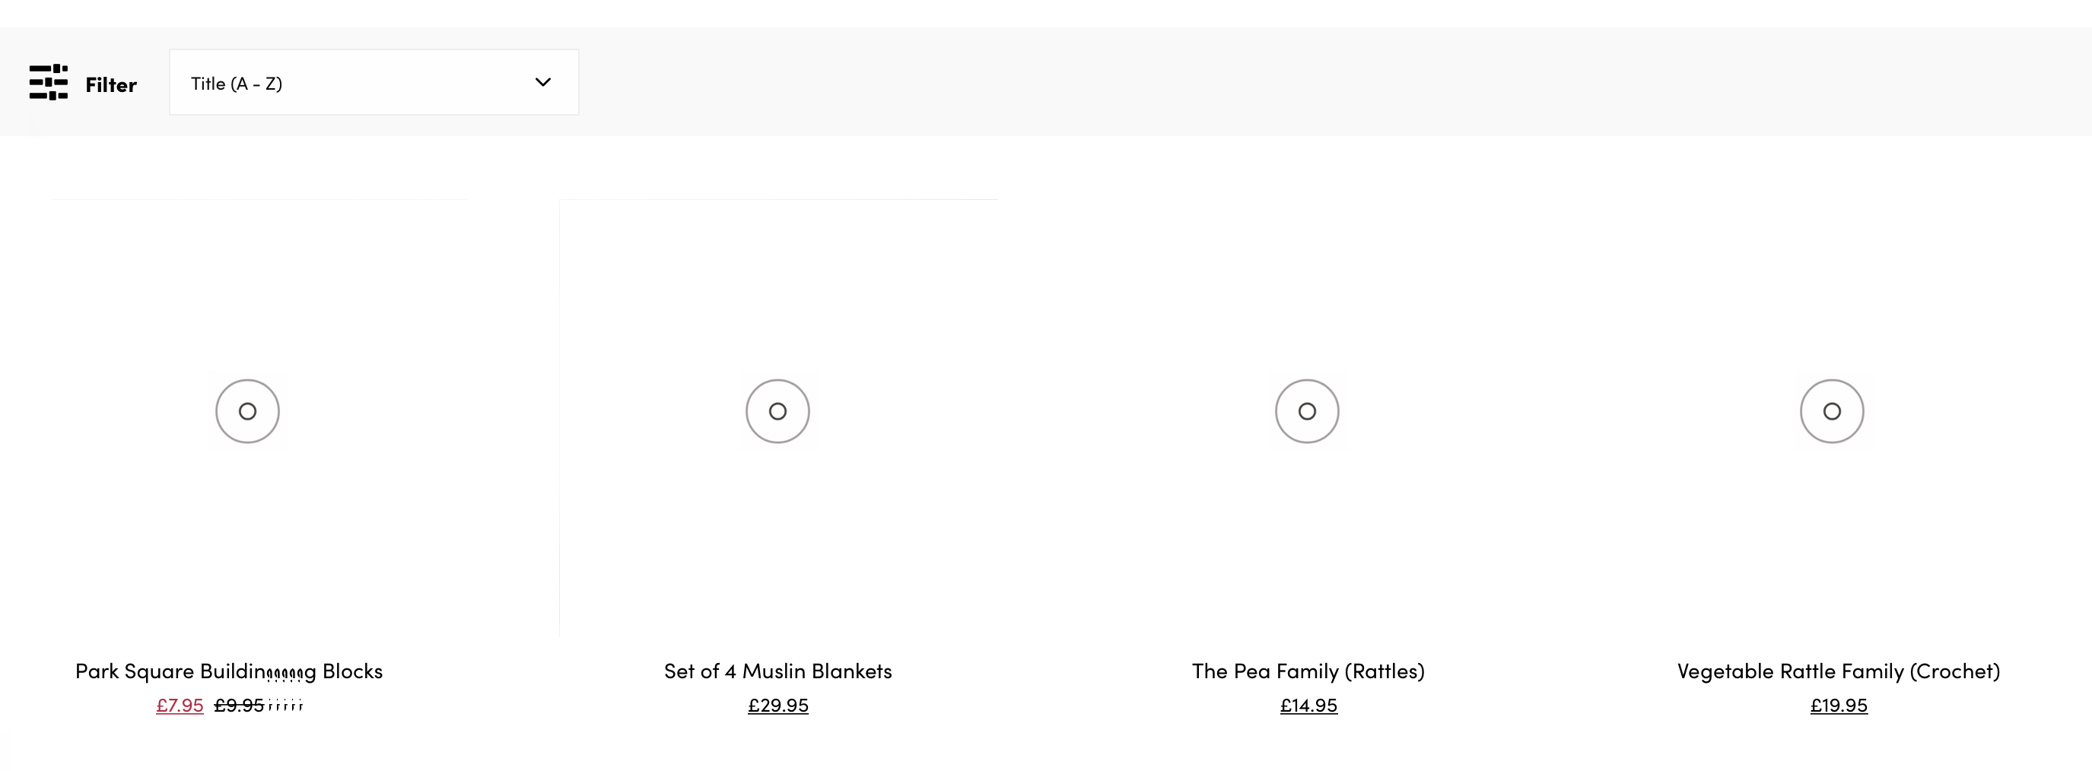
Task: Open the Filter sliders icon
Action: [x=48, y=83]
